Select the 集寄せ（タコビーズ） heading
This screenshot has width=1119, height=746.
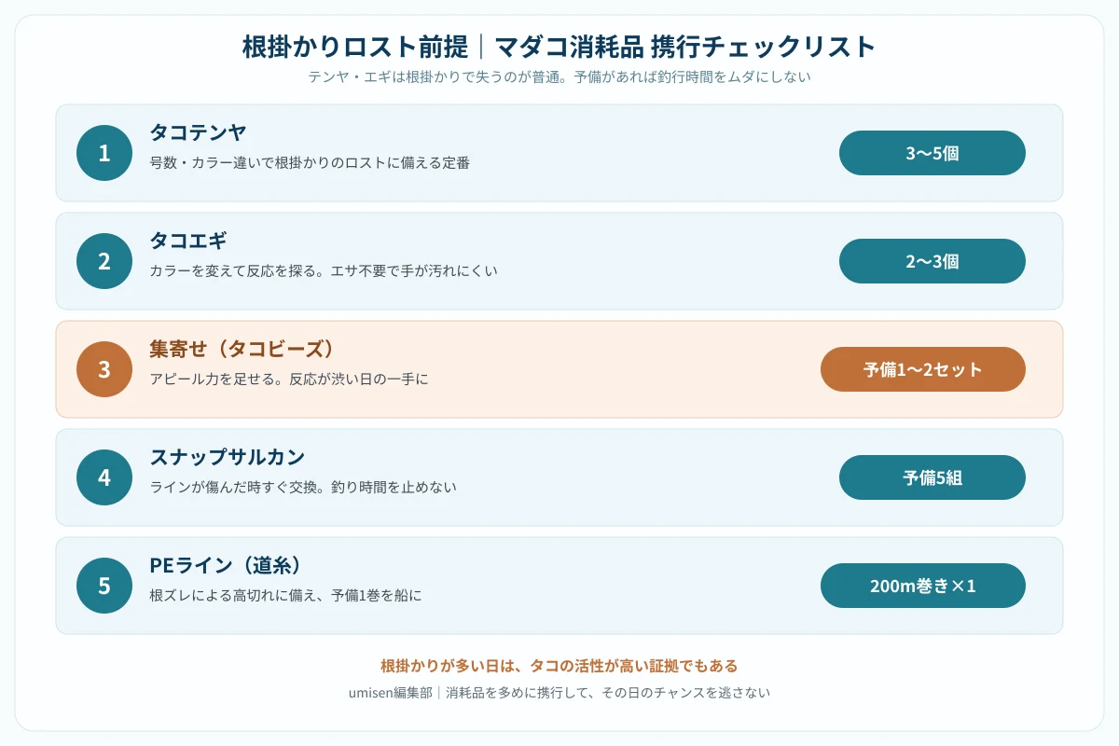tap(242, 350)
